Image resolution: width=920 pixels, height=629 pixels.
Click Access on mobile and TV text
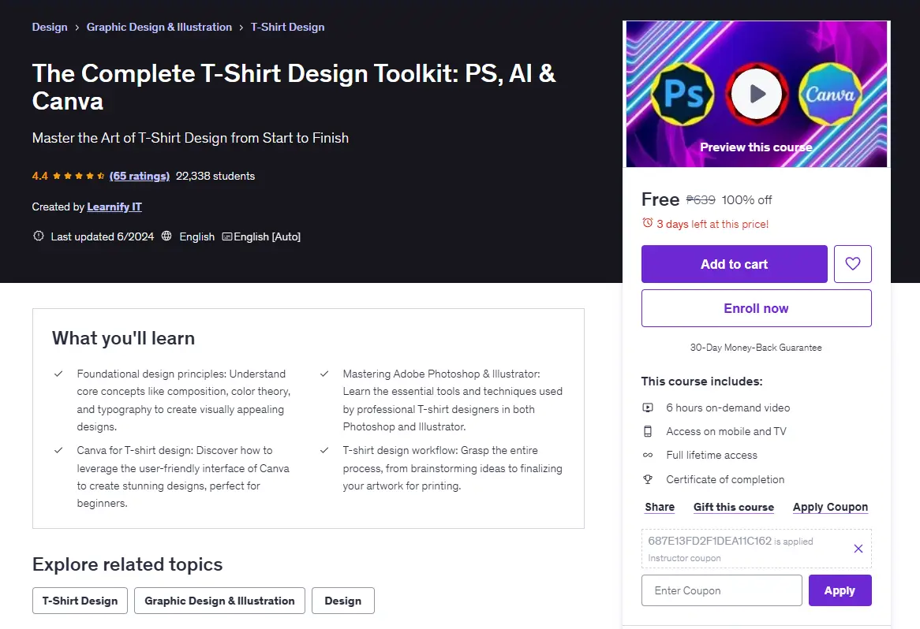click(726, 431)
